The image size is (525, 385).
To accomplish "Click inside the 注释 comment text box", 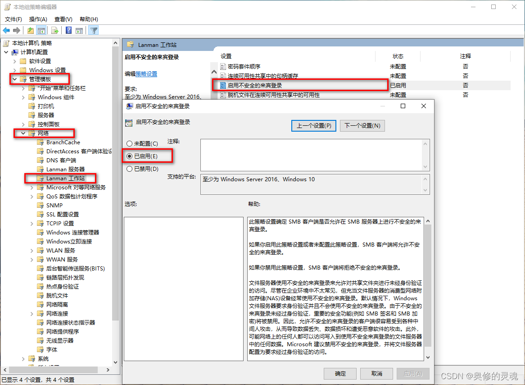I will tap(312, 155).
